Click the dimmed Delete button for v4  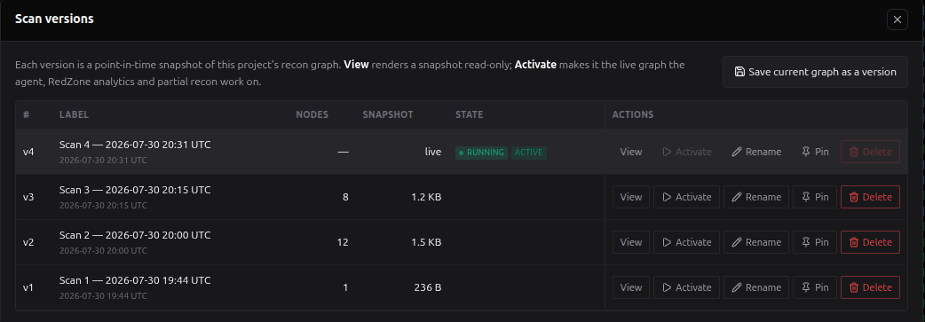pyautogui.click(x=870, y=152)
